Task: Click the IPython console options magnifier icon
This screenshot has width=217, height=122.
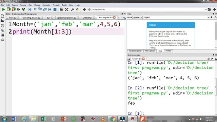Action: 216,59
